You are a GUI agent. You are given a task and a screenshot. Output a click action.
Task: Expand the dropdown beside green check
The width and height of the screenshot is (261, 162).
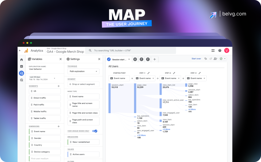(x=225, y=59)
